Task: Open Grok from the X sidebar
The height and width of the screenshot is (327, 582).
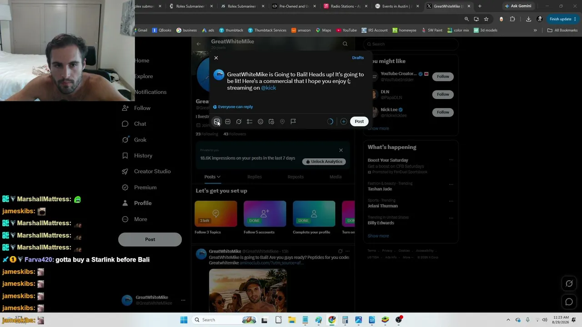Action: pyautogui.click(x=134, y=140)
